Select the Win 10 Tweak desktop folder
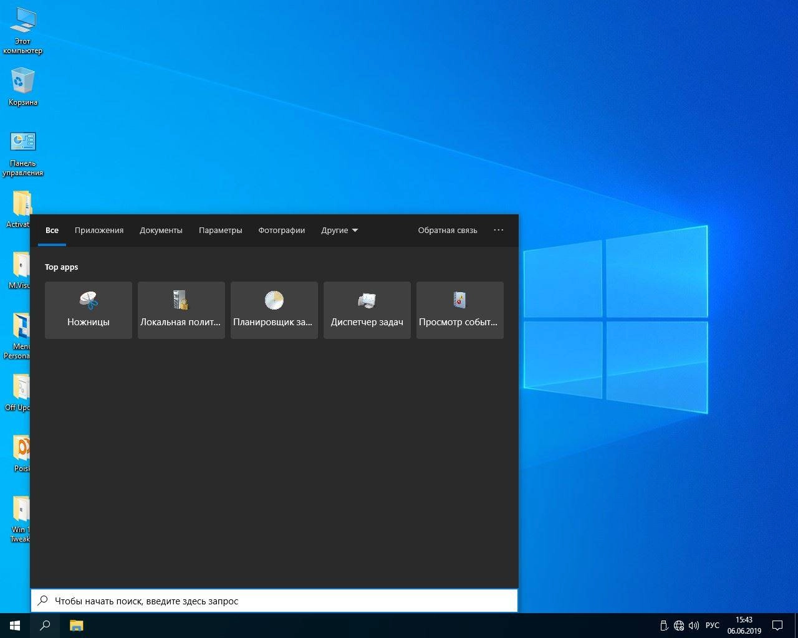Viewport: 798px width, 638px height. 20,518
